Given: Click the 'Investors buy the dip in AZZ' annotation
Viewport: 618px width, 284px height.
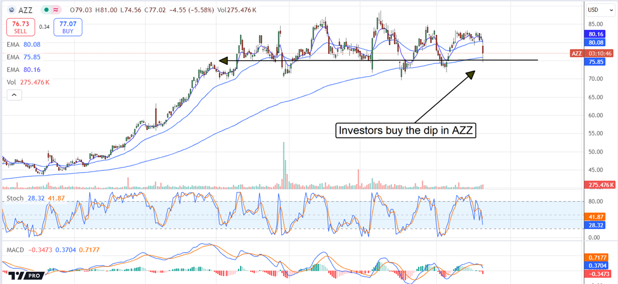Looking at the screenshot, I should pyautogui.click(x=406, y=130).
